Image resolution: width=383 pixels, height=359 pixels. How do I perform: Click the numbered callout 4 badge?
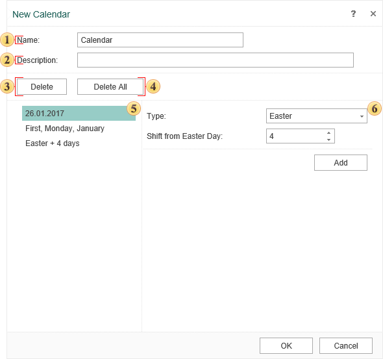click(x=153, y=86)
